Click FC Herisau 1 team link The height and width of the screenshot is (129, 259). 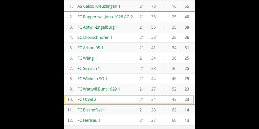point(89,120)
